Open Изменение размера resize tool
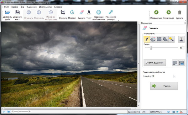Screen dimensions: 188x115 click(x=111, y=12)
